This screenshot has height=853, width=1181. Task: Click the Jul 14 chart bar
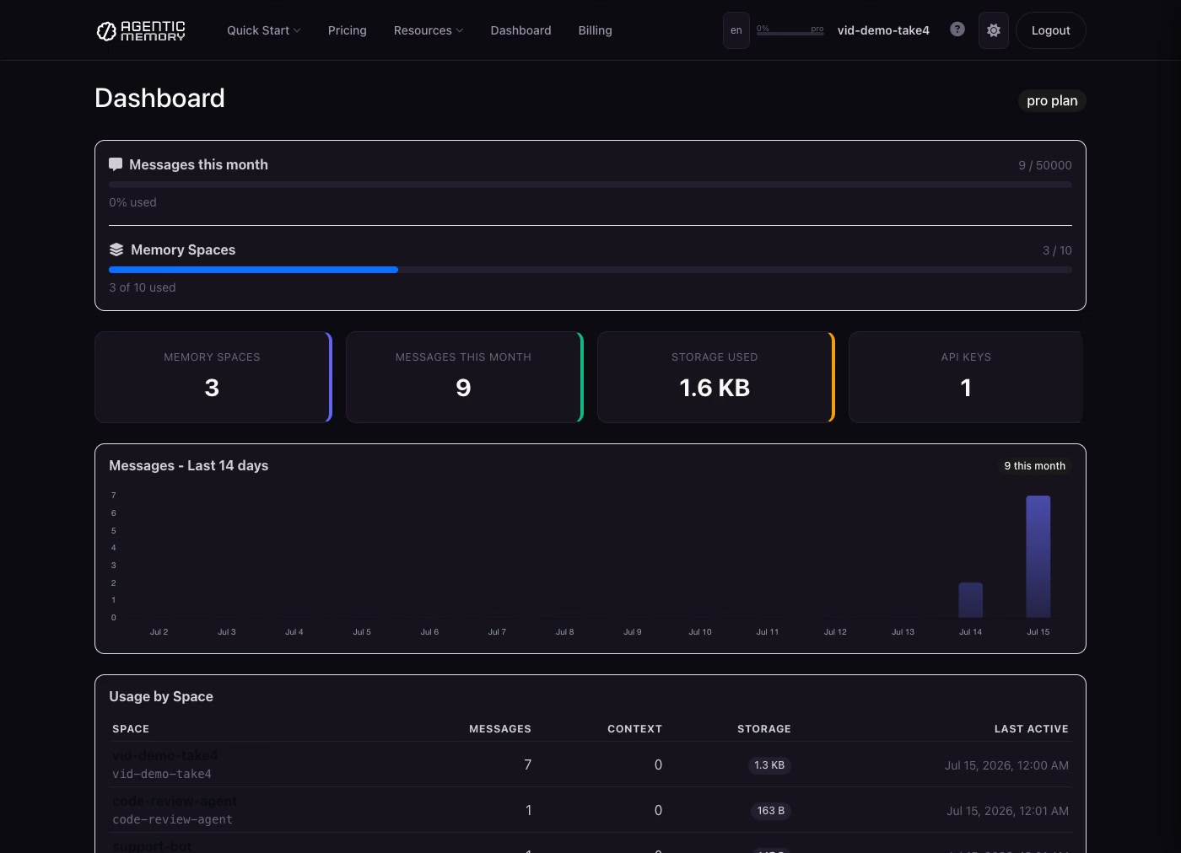pyautogui.click(x=970, y=600)
